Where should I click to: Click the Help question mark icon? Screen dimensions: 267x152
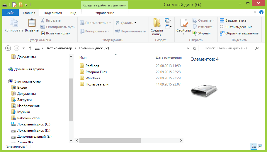tap(261, 13)
